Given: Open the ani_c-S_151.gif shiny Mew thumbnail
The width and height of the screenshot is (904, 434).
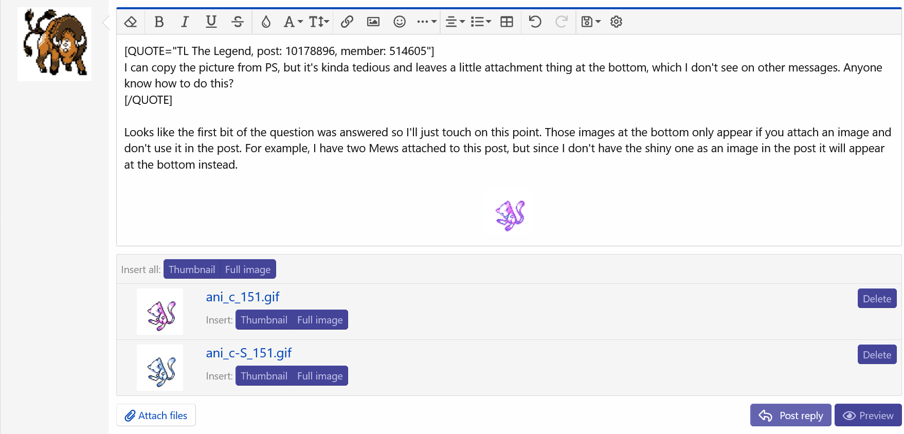Looking at the screenshot, I should coord(160,368).
